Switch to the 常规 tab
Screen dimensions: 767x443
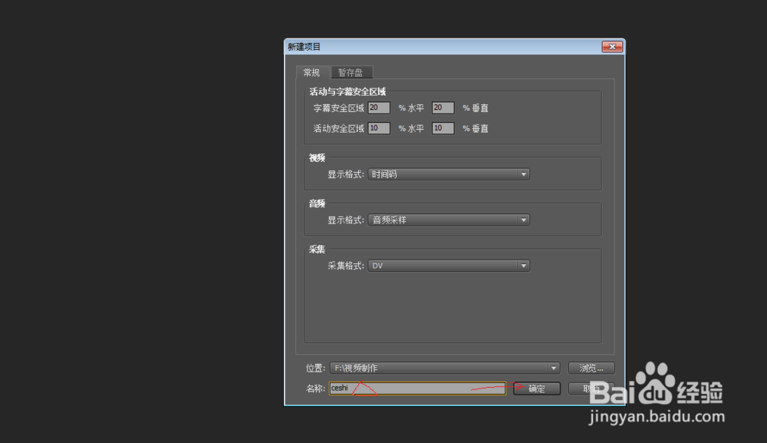click(x=312, y=72)
